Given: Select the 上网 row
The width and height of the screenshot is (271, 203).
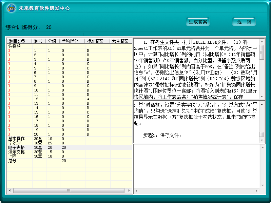Looking at the screenshot, I should click(70, 156).
